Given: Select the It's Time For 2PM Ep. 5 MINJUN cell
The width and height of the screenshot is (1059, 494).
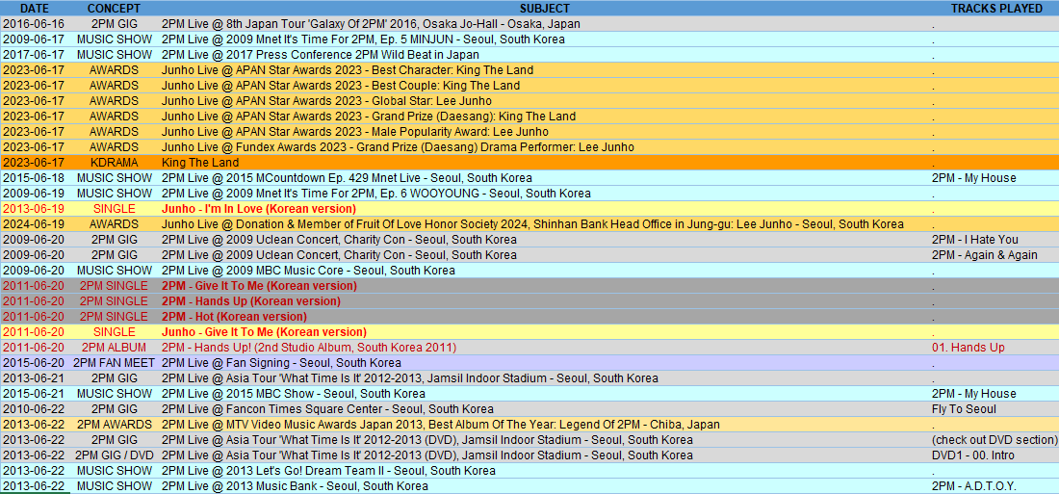Looking at the screenshot, I should (x=544, y=39).
